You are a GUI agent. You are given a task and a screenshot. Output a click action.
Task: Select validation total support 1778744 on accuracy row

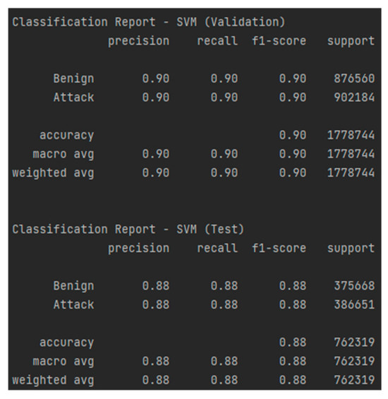point(351,135)
